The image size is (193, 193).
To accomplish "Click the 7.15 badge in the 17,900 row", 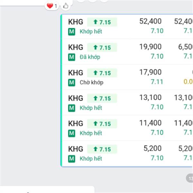I will coord(102,73).
